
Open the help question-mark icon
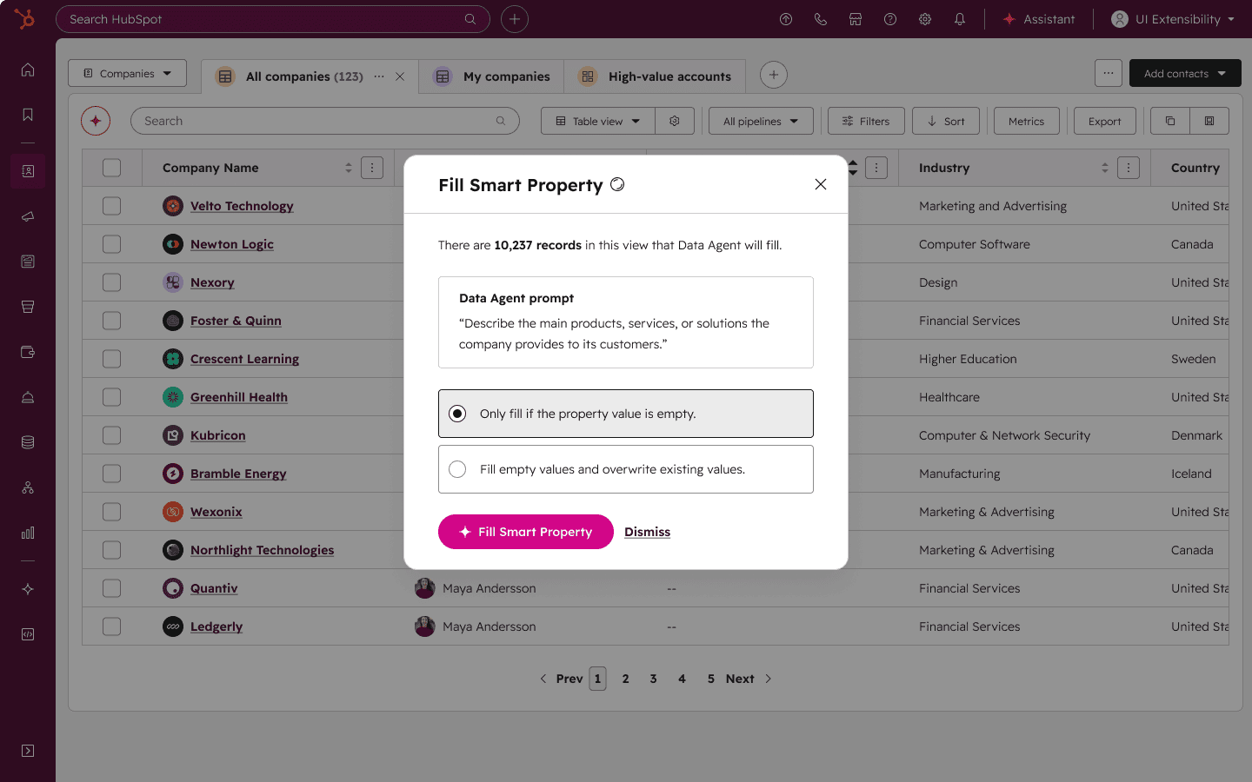pyautogui.click(x=890, y=18)
